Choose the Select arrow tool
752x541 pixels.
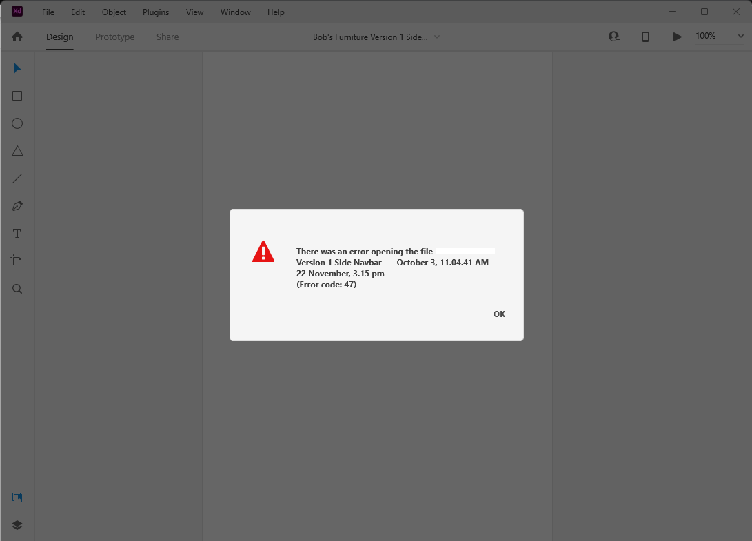coord(17,68)
